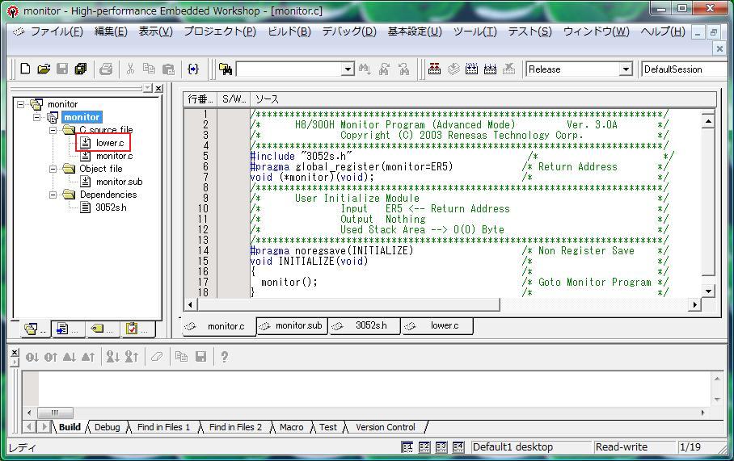Click the Find in Files binoculars icon
This screenshot has width=734, height=461.
(x=226, y=69)
